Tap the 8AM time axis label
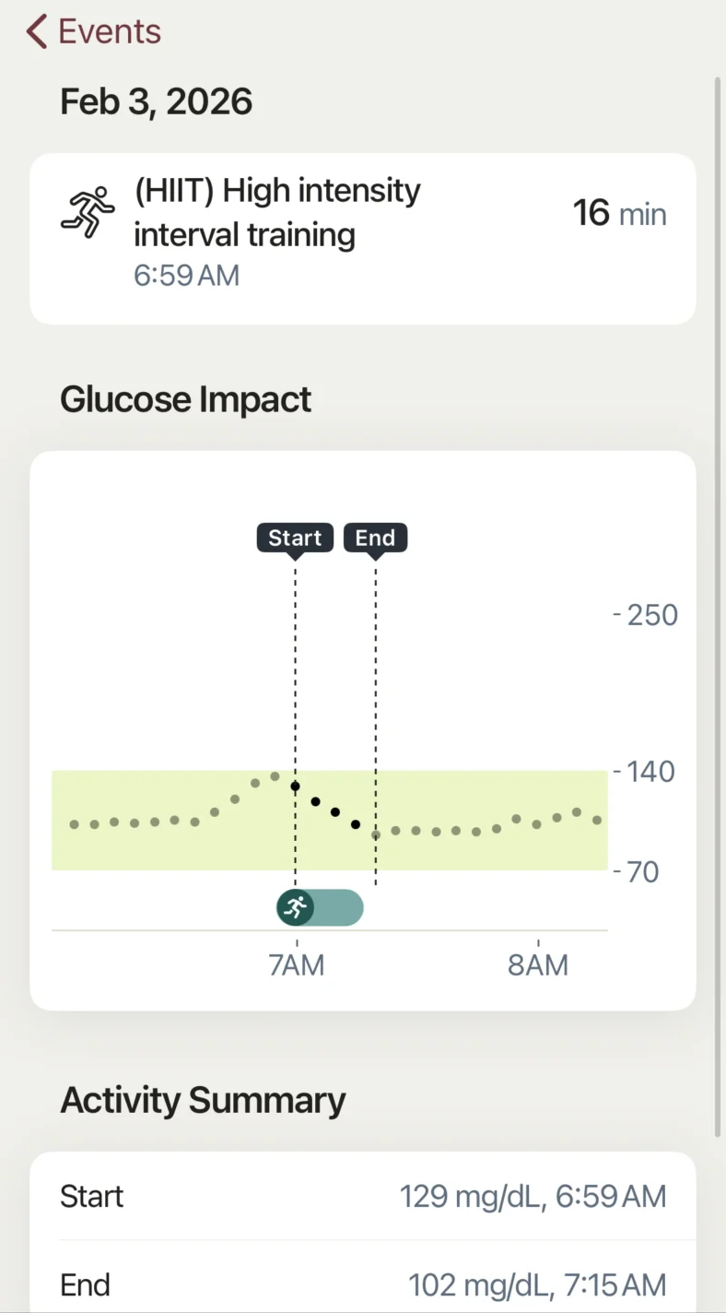Screen dimensions: 726x1313 (x=538, y=965)
